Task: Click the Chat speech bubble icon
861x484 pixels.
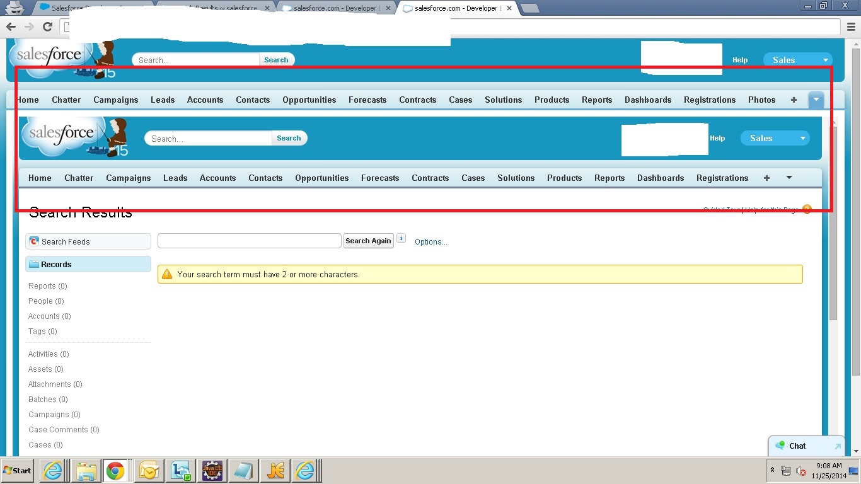Action: 780,446
